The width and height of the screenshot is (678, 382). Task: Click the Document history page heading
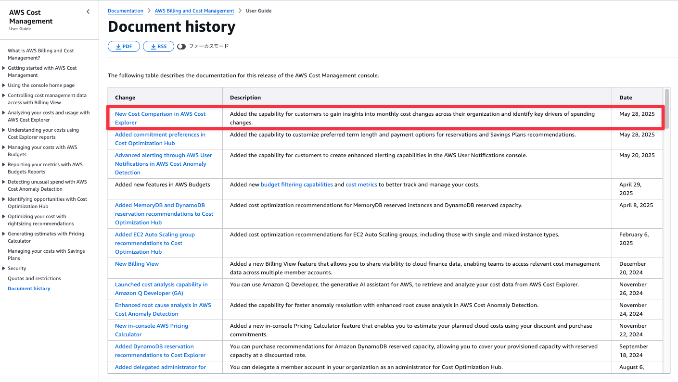172,27
